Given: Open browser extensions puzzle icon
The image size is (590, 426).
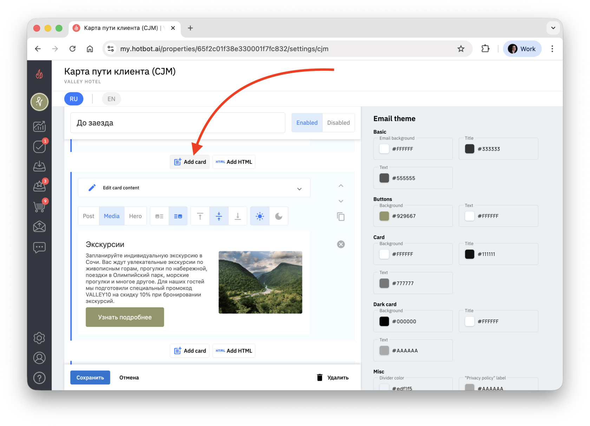Looking at the screenshot, I should pyautogui.click(x=485, y=49).
